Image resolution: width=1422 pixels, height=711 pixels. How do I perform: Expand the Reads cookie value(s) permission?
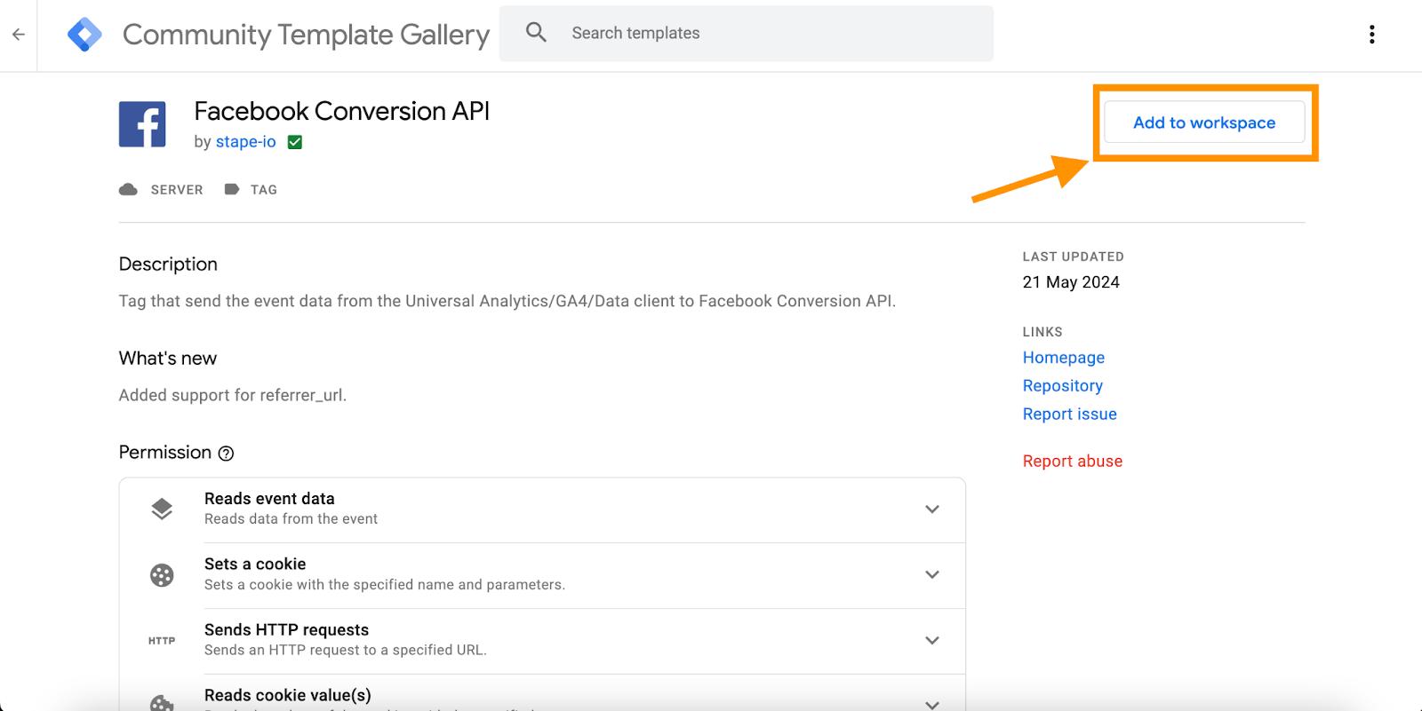coord(932,705)
